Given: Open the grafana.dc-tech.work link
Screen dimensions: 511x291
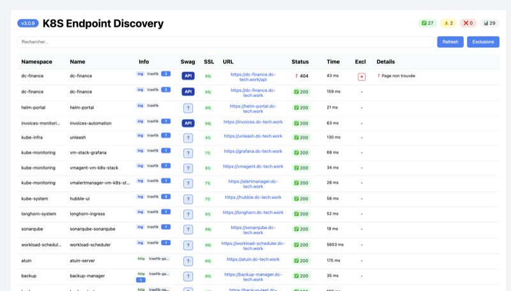Looking at the screenshot, I should [253, 151].
